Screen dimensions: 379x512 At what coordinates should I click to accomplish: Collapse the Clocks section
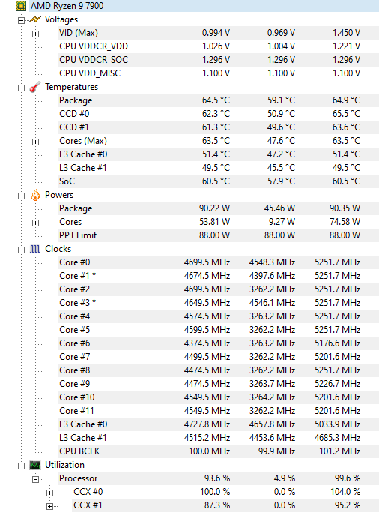point(21,250)
